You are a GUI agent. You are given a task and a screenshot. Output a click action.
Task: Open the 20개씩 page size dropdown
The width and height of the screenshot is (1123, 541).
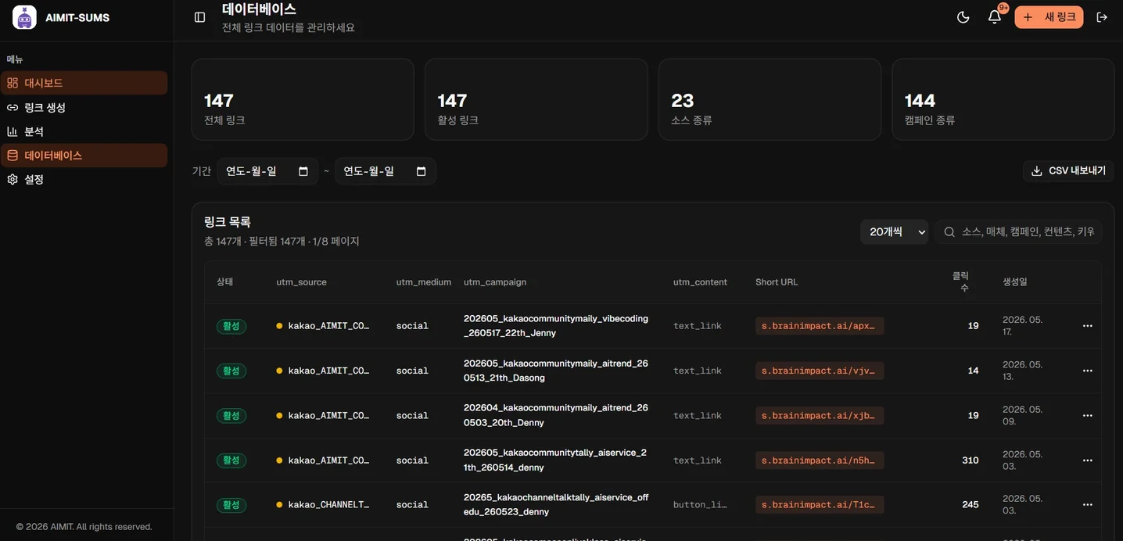point(894,232)
